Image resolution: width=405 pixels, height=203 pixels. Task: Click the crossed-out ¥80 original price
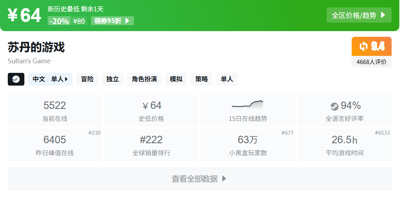(79, 21)
